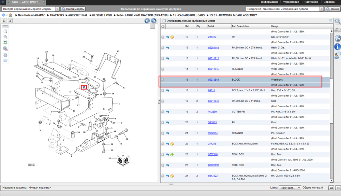Open the column settings icon above the table
Screen dimensions: 341x196
tap(330, 21)
